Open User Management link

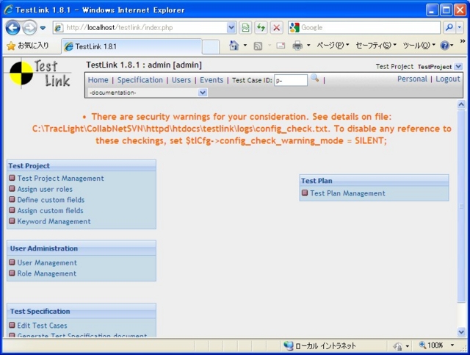click(47, 263)
